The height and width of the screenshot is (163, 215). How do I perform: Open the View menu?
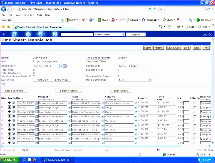click(x=18, y=15)
